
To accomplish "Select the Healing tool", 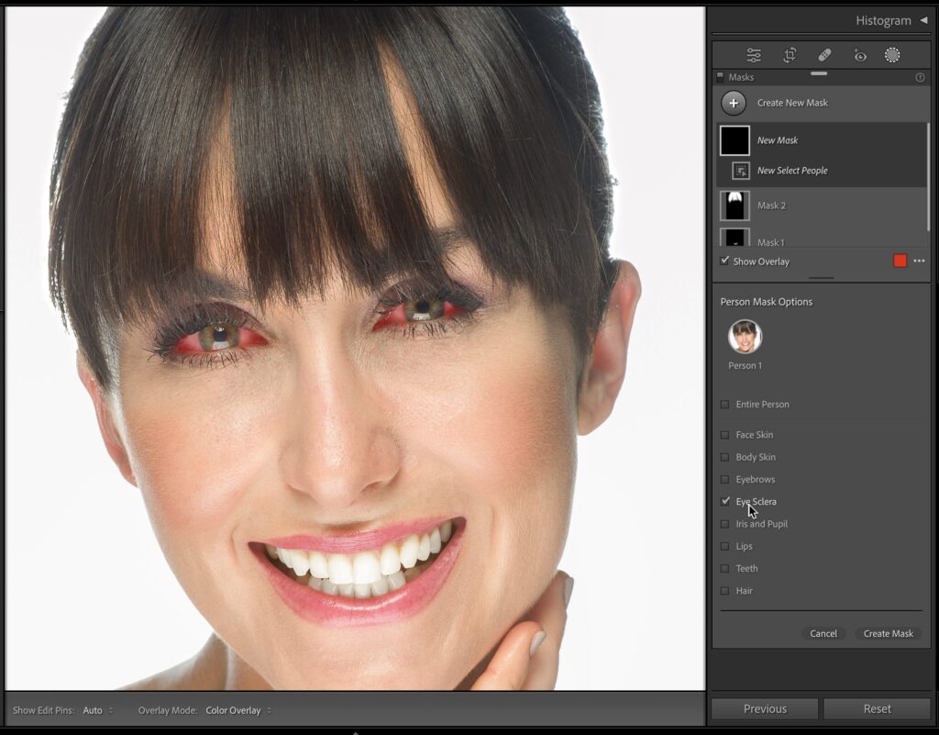I will [x=824, y=55].
